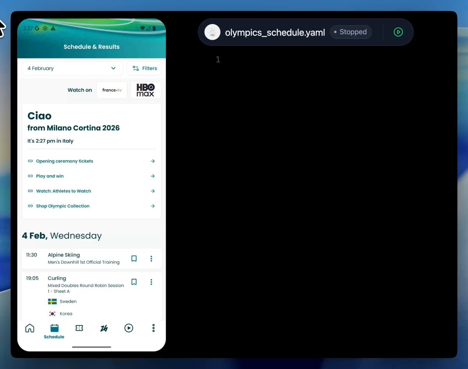Click the settings gear in the phone status bar
Viewport: 468px width, 369px height.
[x=45, y=28]
